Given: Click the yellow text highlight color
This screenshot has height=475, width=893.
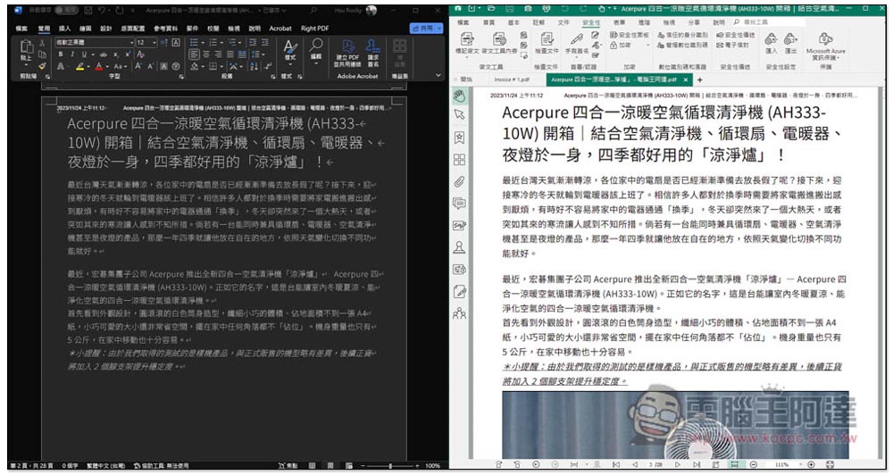Looking at the screenshot, I should (x=80, y=67).
